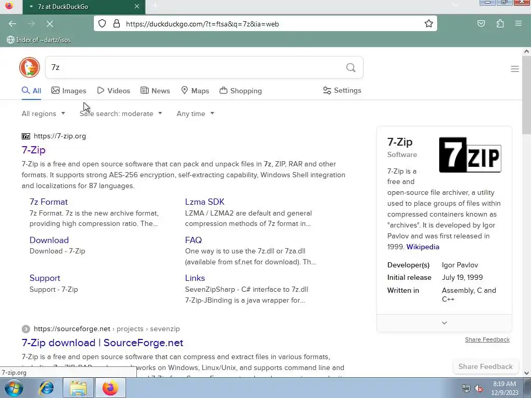Click the 7ZIP logo image in info panel
Viewport: 531px width, 398px height.
tap(470, 154)
